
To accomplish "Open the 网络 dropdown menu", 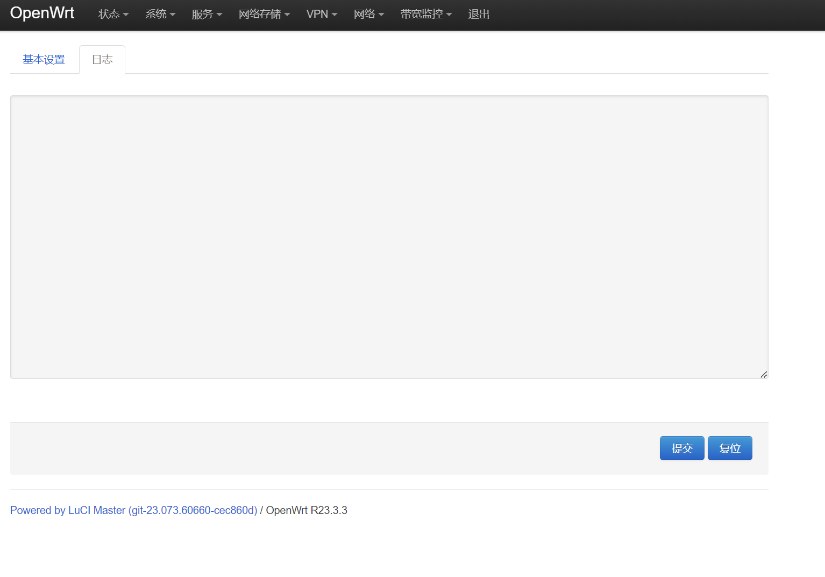I will pyautogui.click(x=369, y=15).
